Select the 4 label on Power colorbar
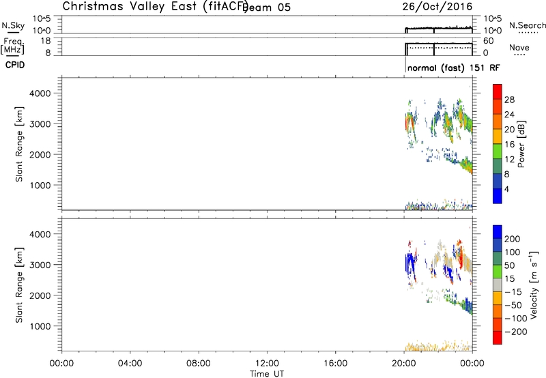The width and height of the screenshot is (546, 378). (x=506, y=189)
